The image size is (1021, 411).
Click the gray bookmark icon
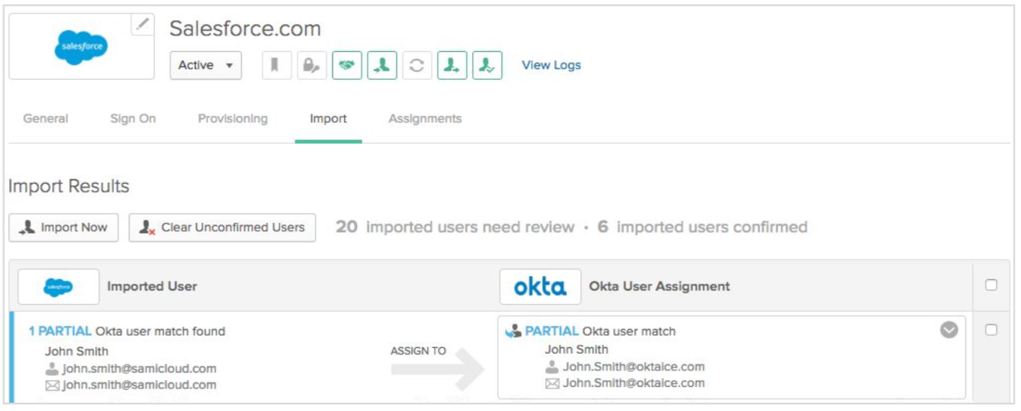276,65
